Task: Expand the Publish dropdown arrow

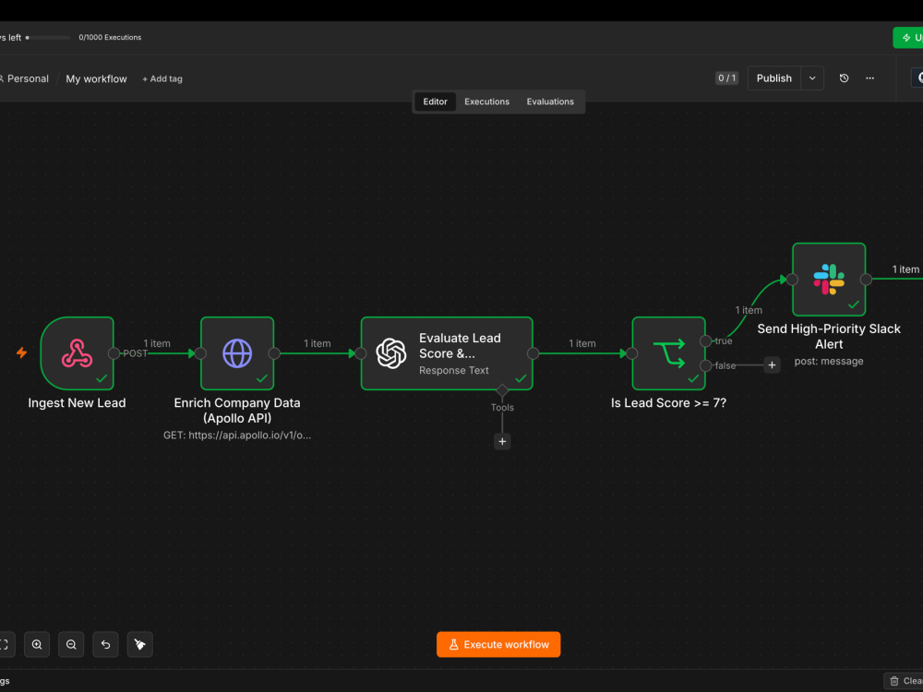Action: pyautogui.click(x=812, y=78)
